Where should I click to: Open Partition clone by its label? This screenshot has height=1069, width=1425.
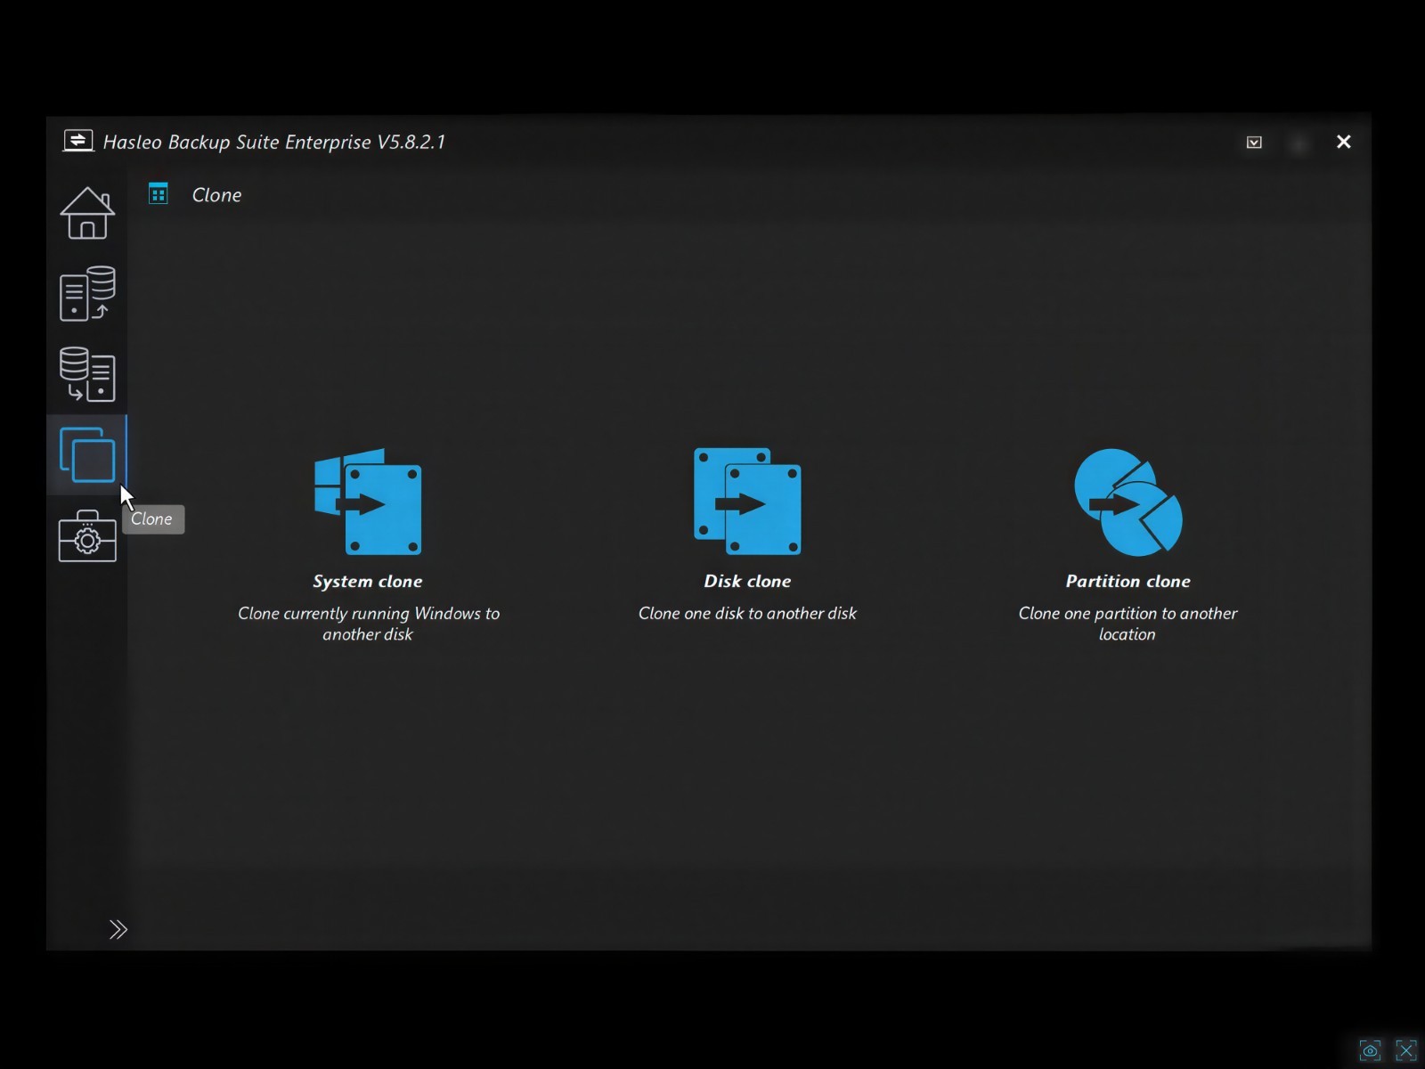(1128, 582)
